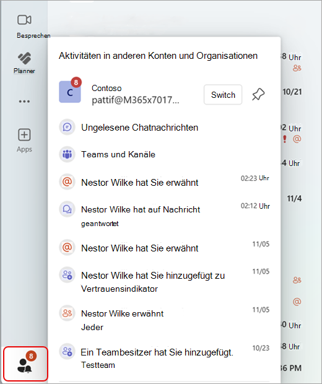Click the reply bubbles icon for the 02:12 Uhr item
Image resolution: width=322 pixels, height=384 pixels.
pos(67,209)
